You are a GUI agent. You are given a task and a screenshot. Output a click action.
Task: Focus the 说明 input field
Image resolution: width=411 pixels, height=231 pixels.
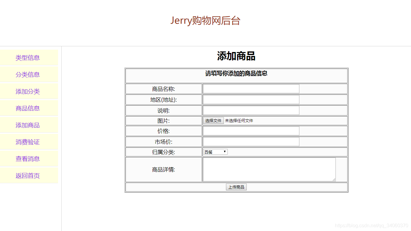[251, 110]
